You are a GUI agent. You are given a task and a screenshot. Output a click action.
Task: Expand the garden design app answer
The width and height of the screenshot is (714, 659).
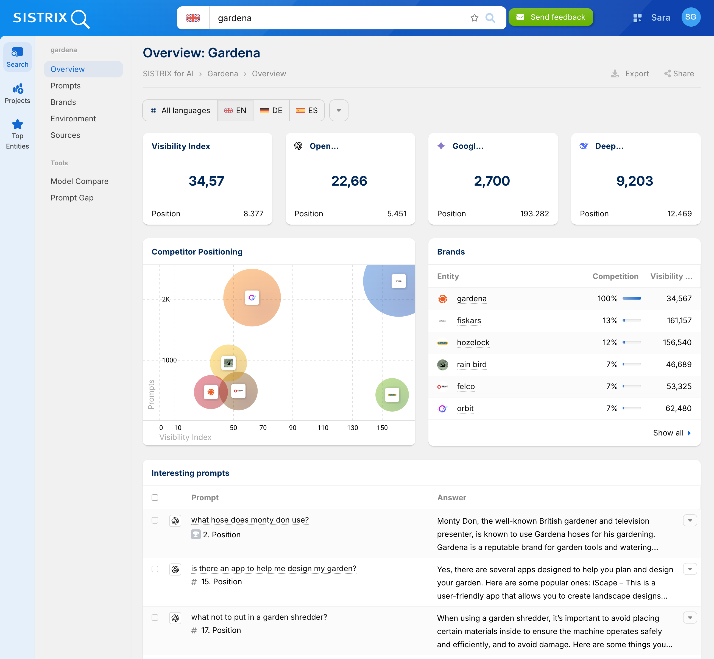(x=690, y=569)
